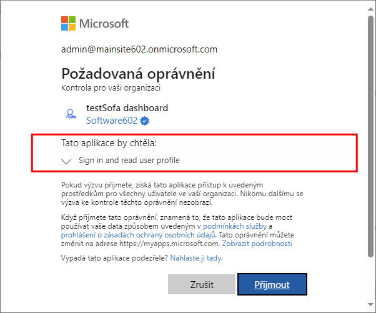
Task: Expand the Sign in and read user profile permission
Action: (66, 161)
